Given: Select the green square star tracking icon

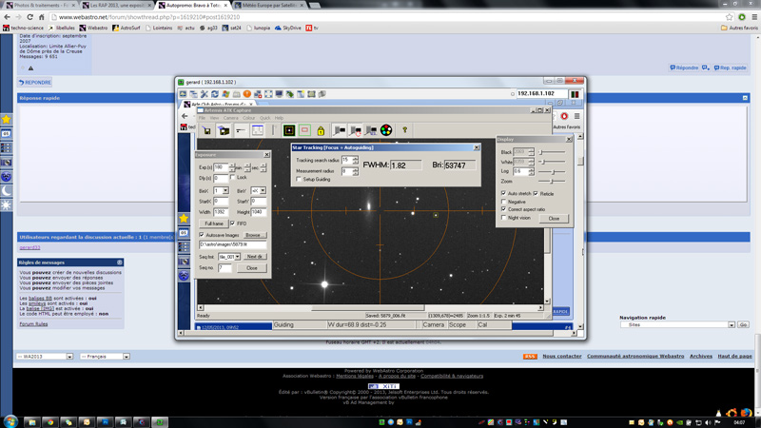Looking at the screenshot, I should pos(289,130).
